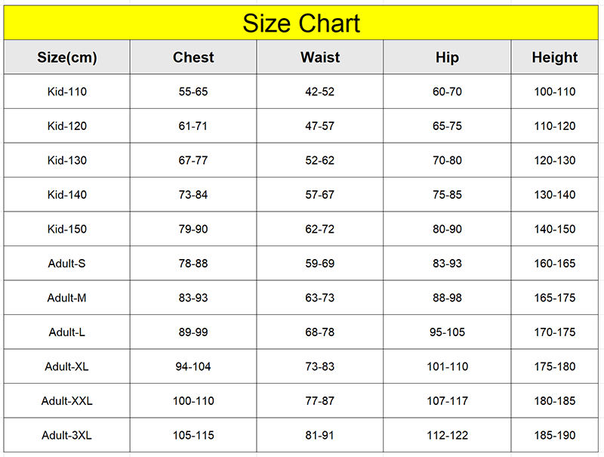
Task: Select the Adult-M chest cell 83-93
Action: click(x=193, y=298)
